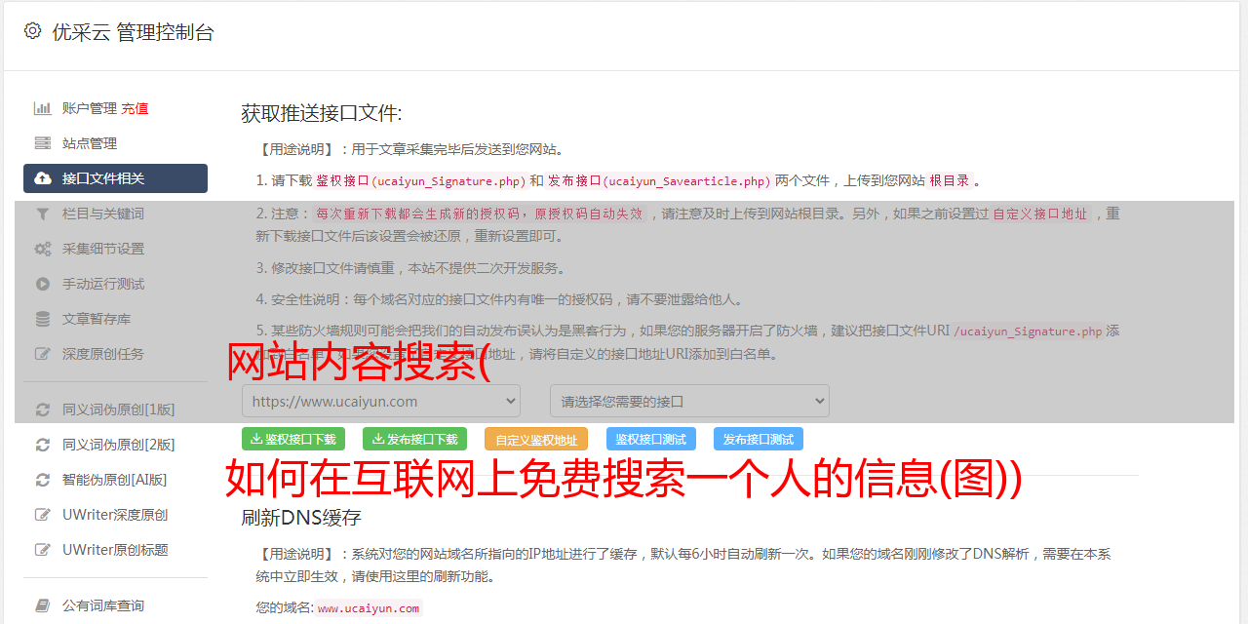Click the www.ucaiyun.com domain code text
Screen dimensions: 1248x624
point(369,607)
